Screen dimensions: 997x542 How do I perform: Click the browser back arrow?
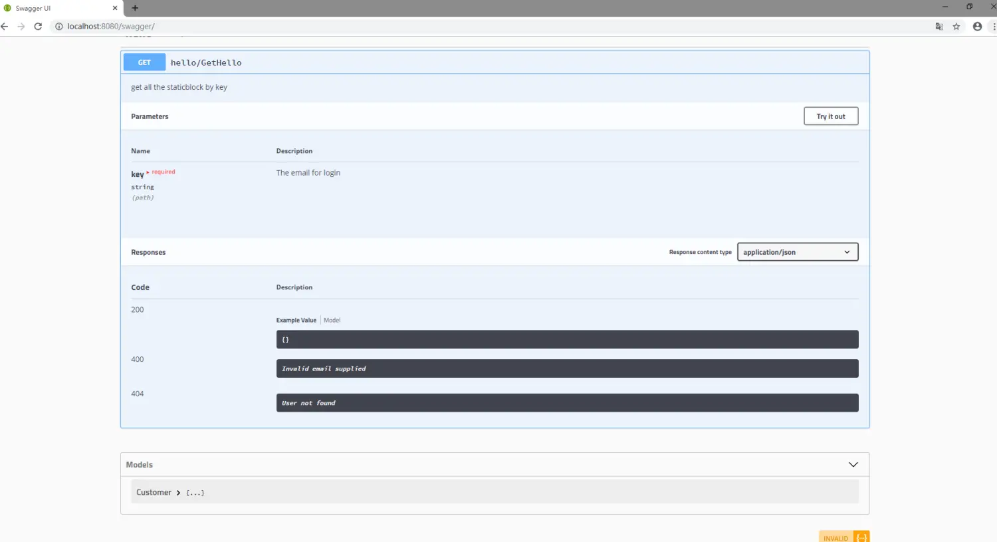[5, 27]
